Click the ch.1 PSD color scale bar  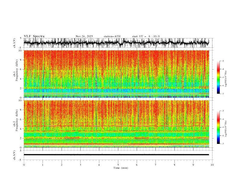(218, 77)
